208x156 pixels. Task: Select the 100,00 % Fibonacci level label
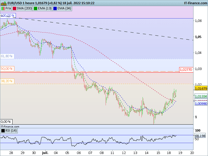tap(8, 16)
